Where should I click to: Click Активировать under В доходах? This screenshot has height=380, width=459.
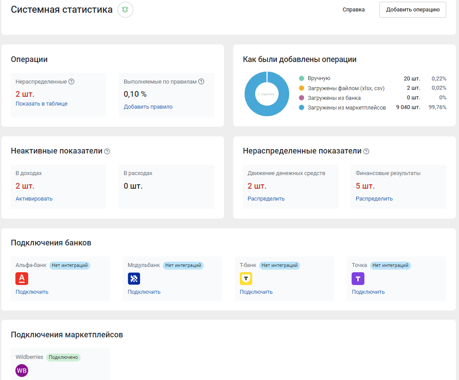tap(34, 199)
